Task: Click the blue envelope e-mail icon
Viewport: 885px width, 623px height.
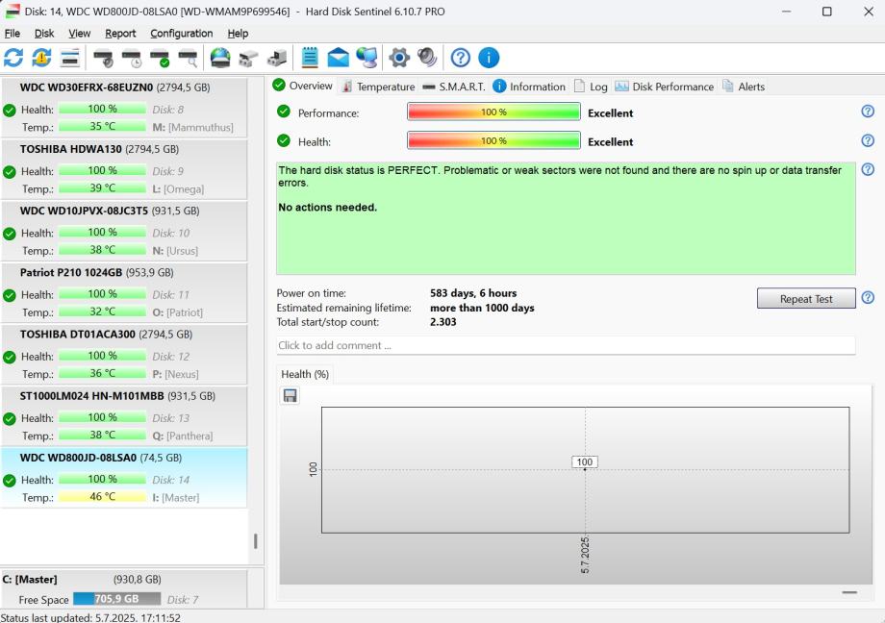Action: (x=338, y=58)
